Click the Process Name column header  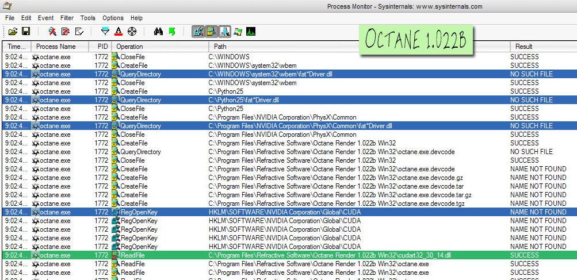click(60, 47)
